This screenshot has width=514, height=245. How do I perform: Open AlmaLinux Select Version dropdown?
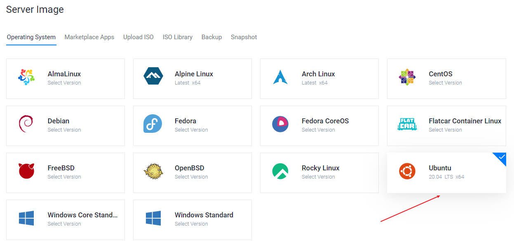pos(64,83)
